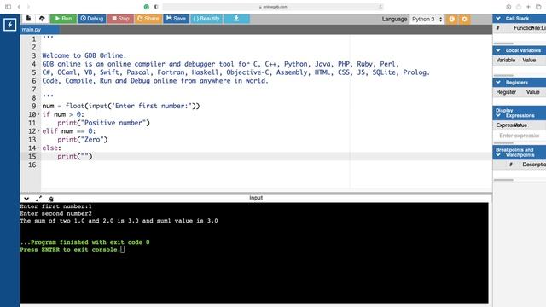
Task: Click the Value column header in Registers
Action: (x=532, y=92)
